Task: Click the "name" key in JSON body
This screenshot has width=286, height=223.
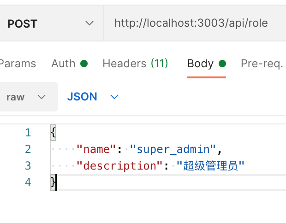Action: [96, 149]
